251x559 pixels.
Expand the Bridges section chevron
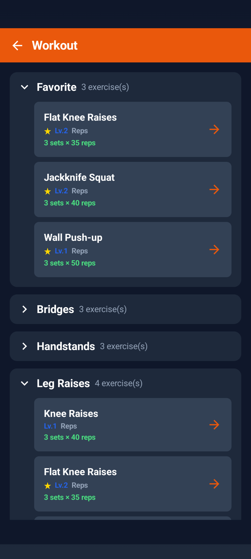click(x=25, y=309)
